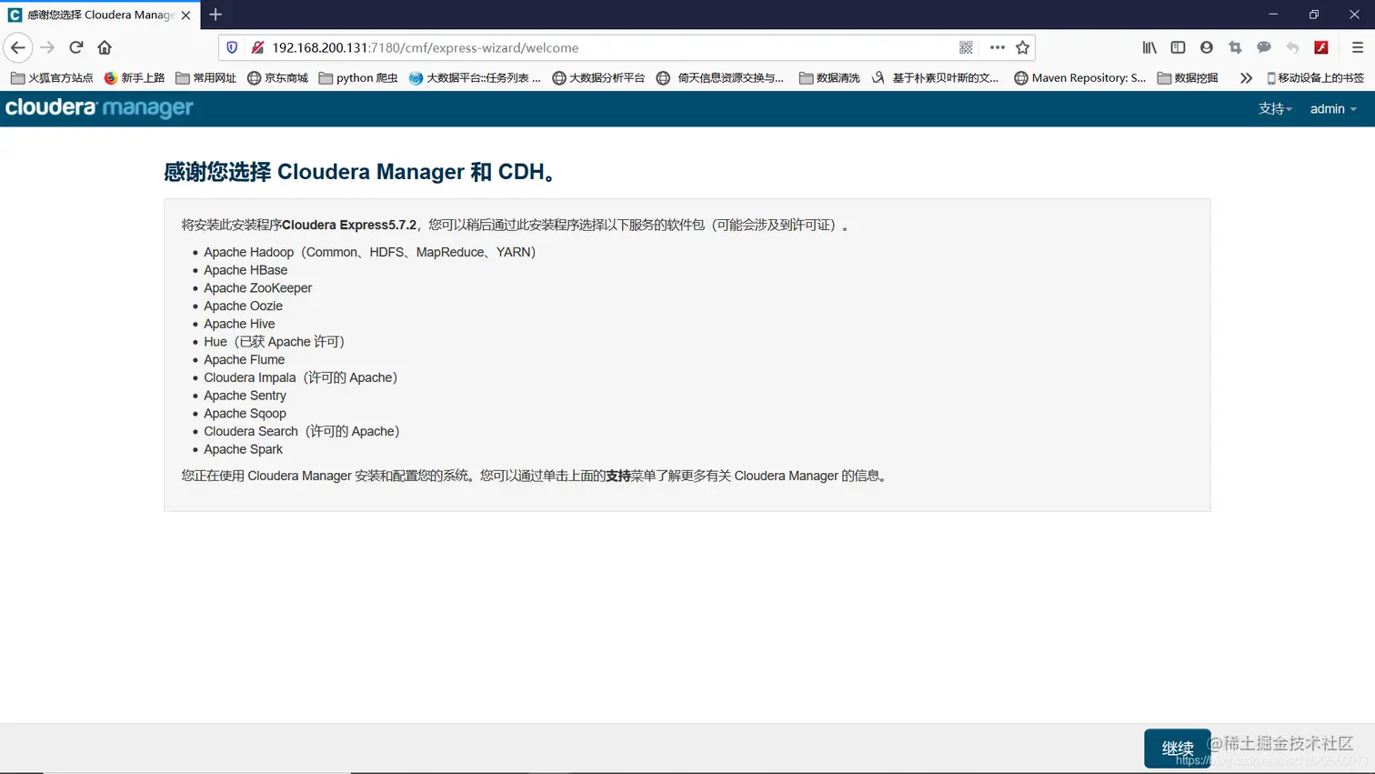
Task: Open the Firefox hamburger menu
Action: [x=1357, y=47]
